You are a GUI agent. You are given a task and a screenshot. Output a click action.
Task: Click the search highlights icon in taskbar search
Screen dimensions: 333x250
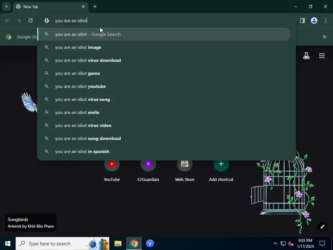pos(98,243)
